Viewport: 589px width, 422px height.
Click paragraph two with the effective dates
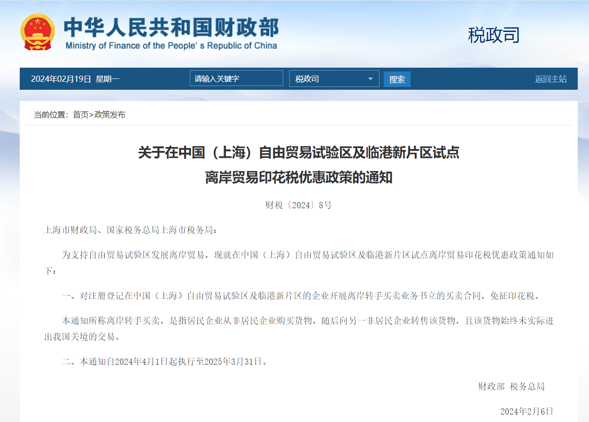(167, 362)
